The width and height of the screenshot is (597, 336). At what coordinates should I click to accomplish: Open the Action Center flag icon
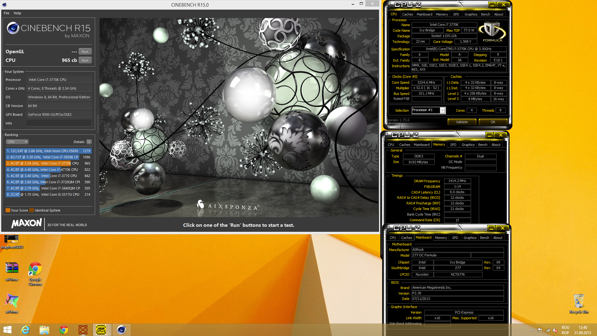(540, 330)
